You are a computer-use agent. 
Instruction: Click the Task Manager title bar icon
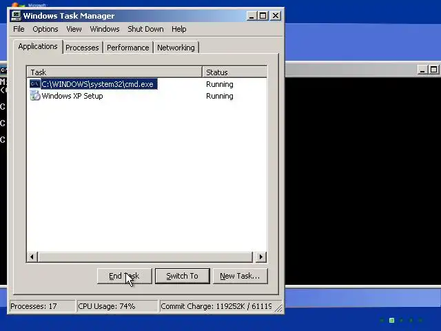(x=16, y=16)
